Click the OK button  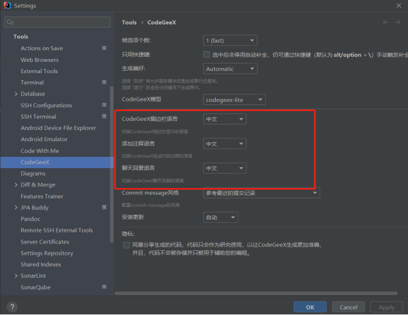click(x=310, y=307)
